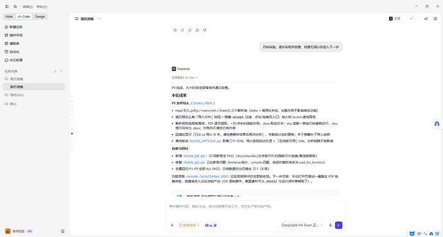This screenshot has height=237, width=443.
Task: Collapse task list with arrows icon
Action: point(55,72)
